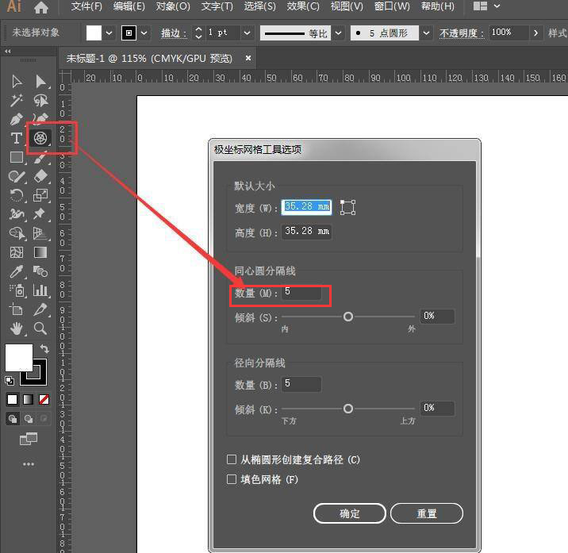Click the concentric dividers skew slider
This screenshot has height=553, width=568.
pos(348,317)
